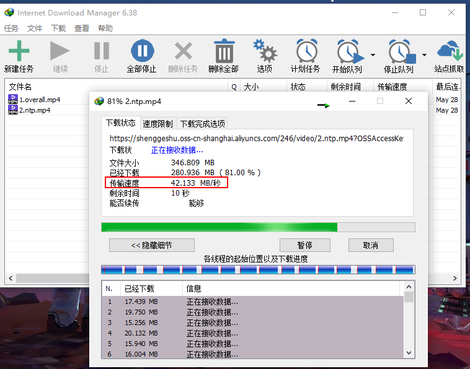Click the 文件名 column header
470x369 pixels.
click(117, 87)
